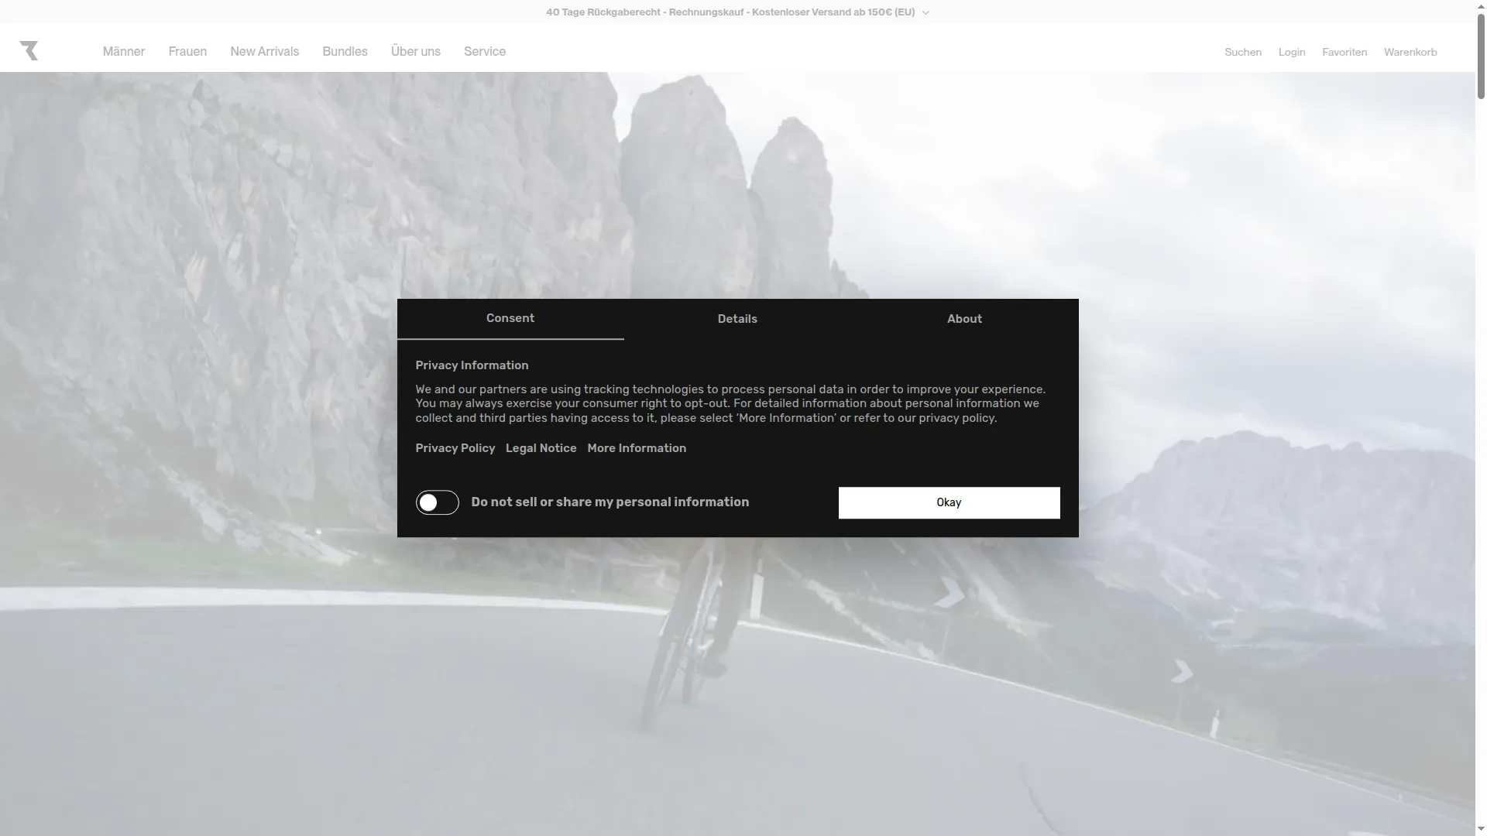Viewport: 1487px width, 836px height.
Task: Select the Consent tab
Action: 510,319
